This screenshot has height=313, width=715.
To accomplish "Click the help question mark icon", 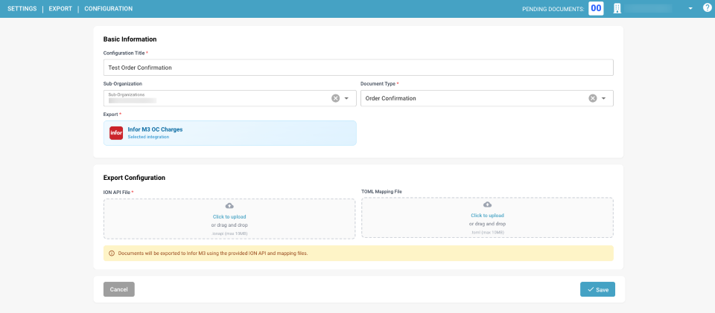I will pyautogui.click(x=707, y=8).
